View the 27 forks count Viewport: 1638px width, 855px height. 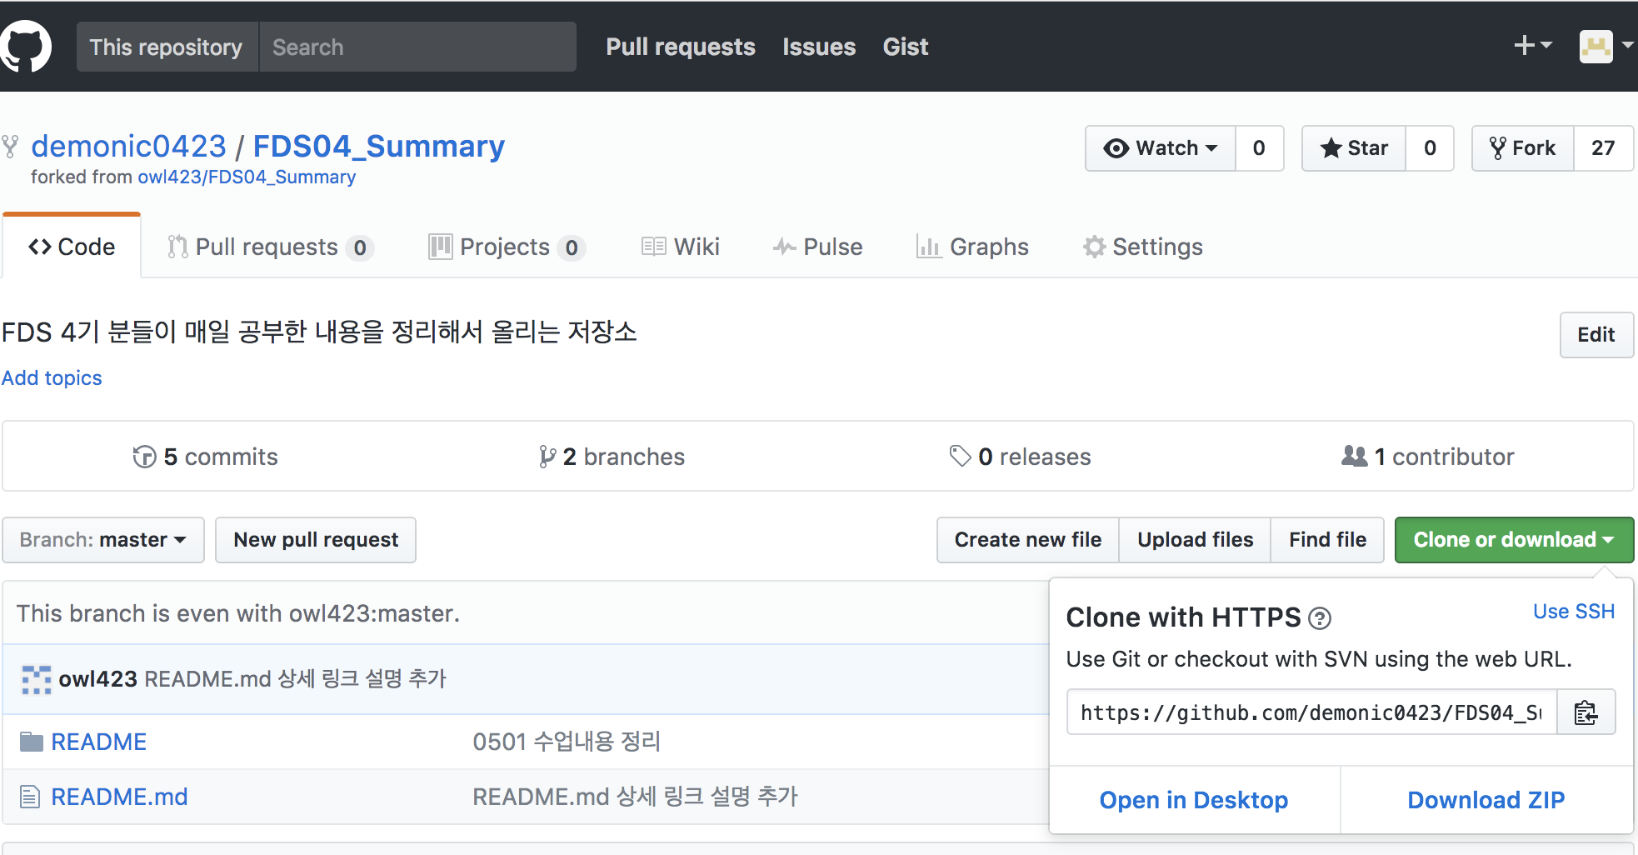(x=1603, y=148)
